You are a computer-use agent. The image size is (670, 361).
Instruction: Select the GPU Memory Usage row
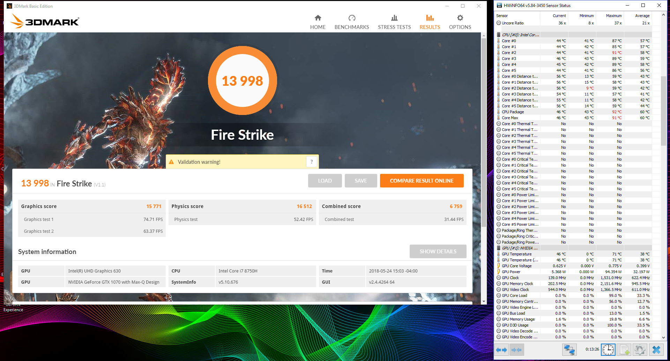(x=573, y=319)
